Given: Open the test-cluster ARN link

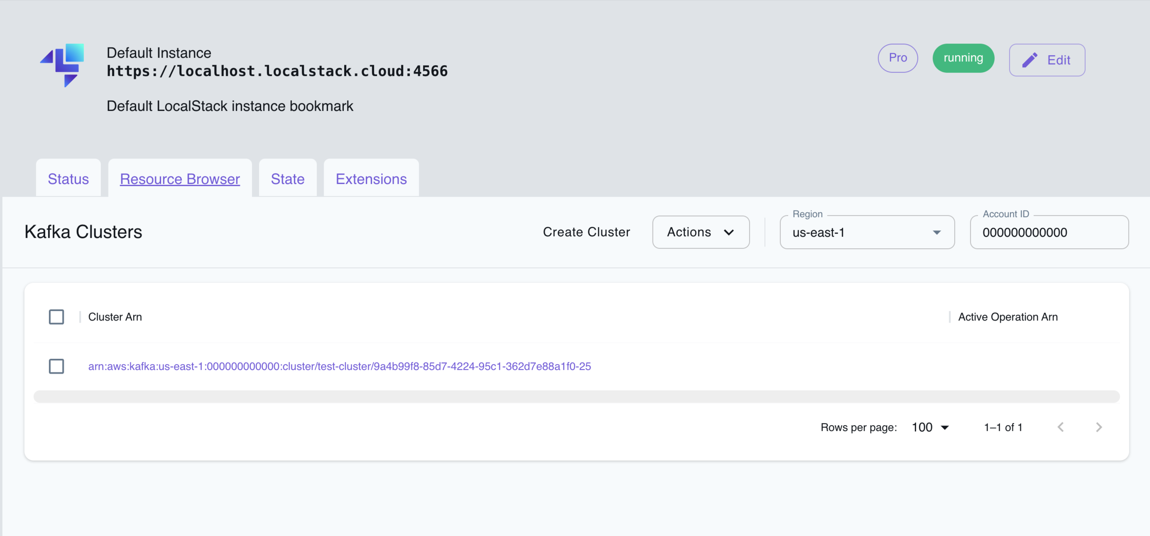Looking at the screenshot, I should 340,366.
